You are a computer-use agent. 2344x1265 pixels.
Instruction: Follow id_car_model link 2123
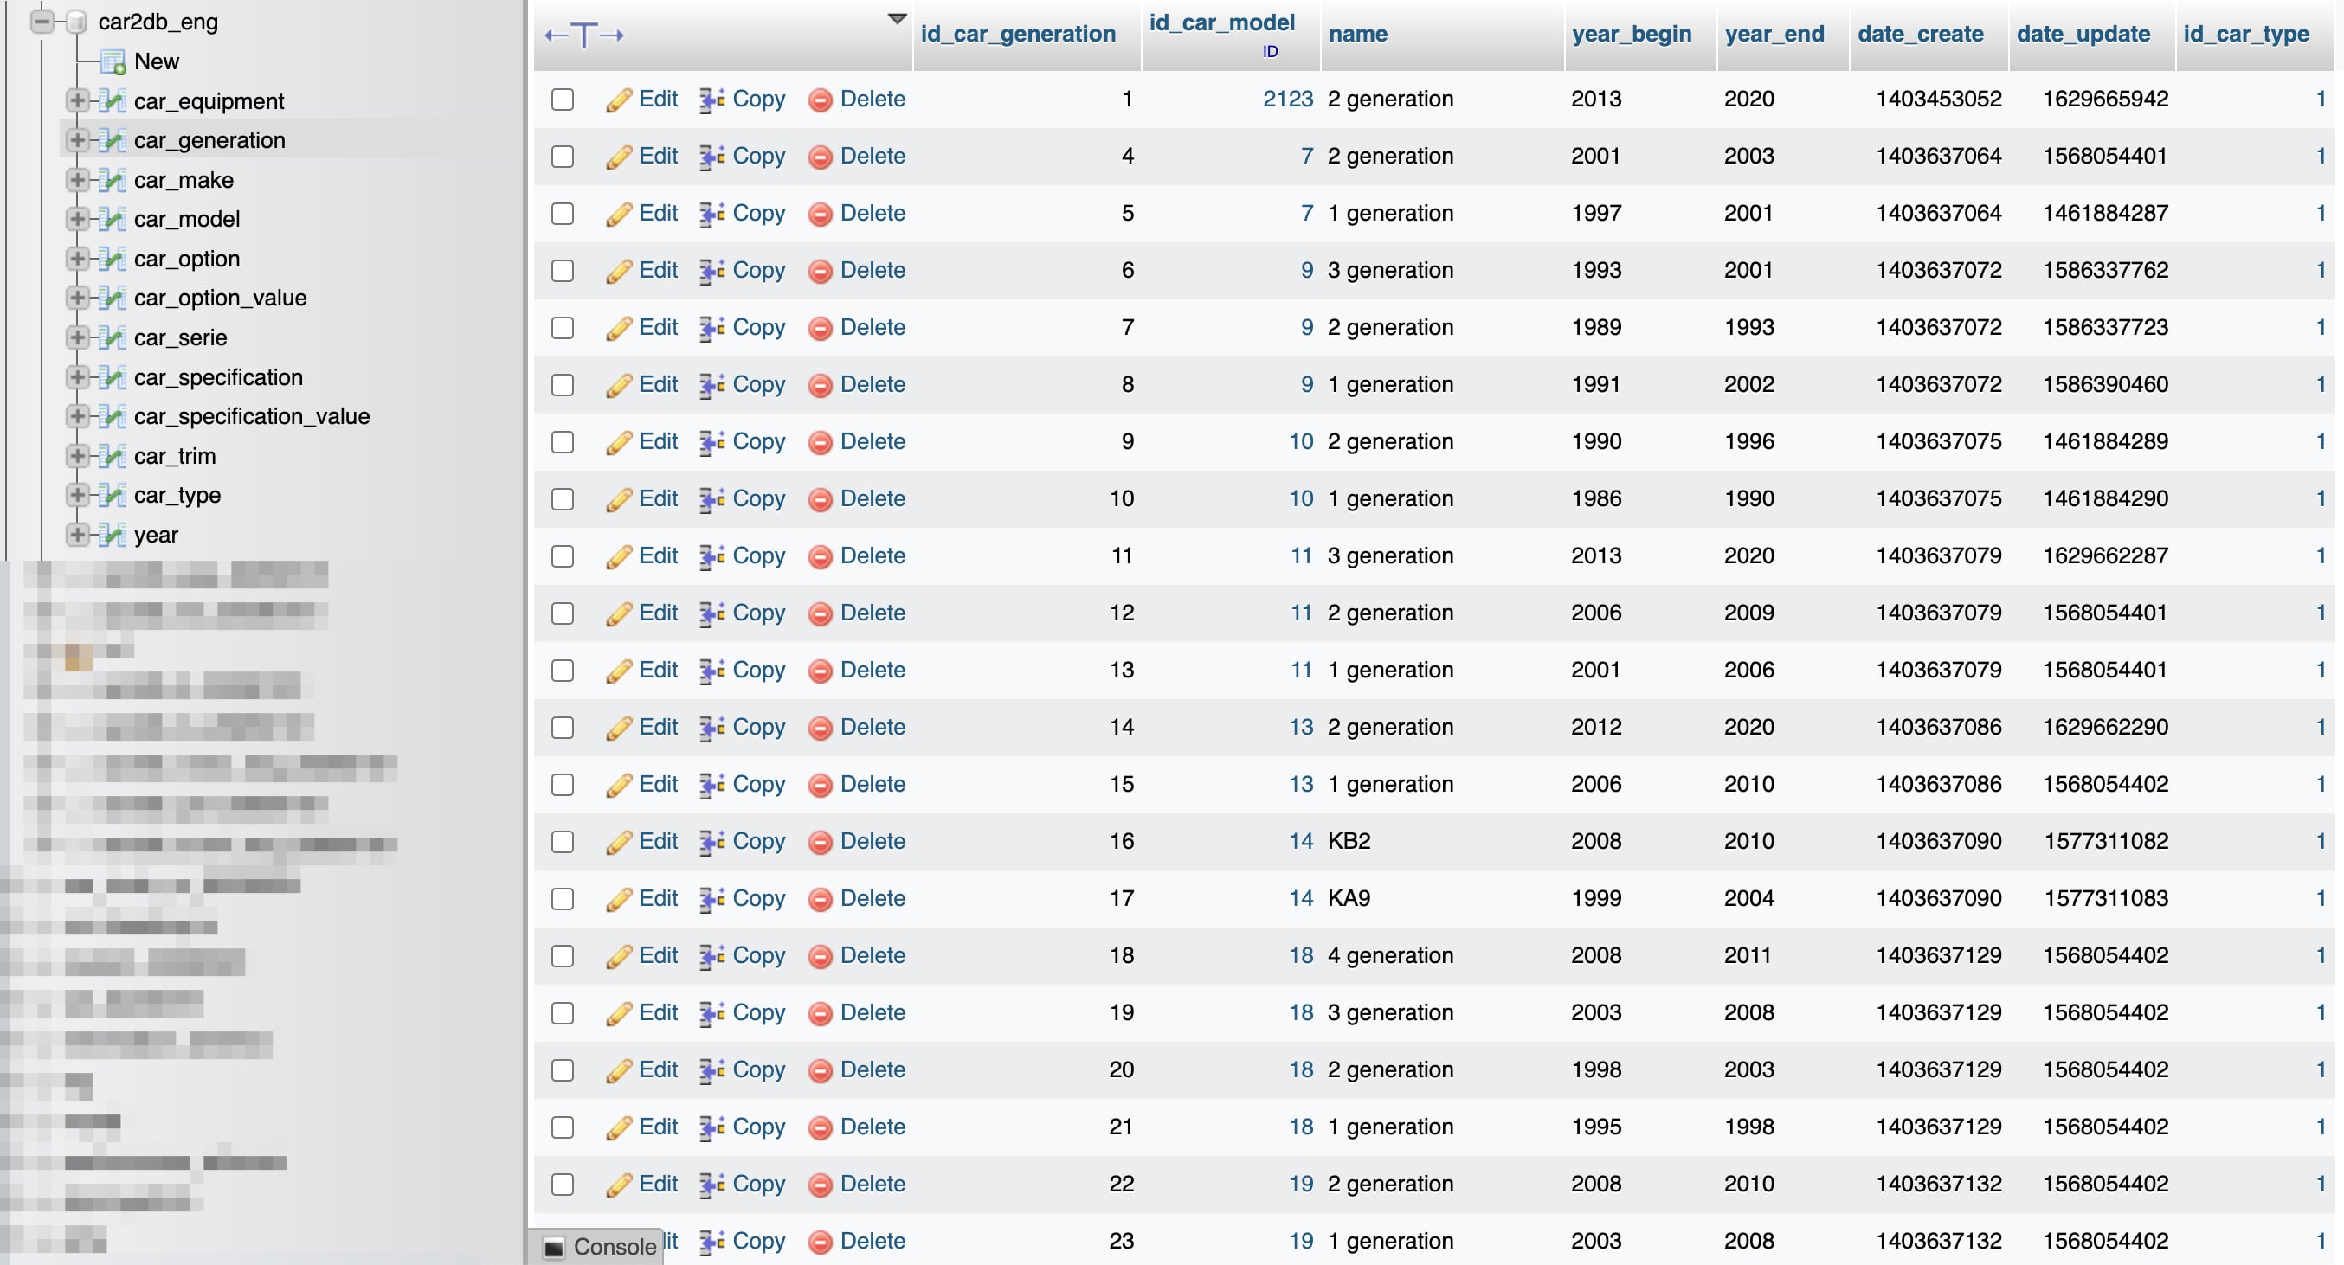point(1288,100)
